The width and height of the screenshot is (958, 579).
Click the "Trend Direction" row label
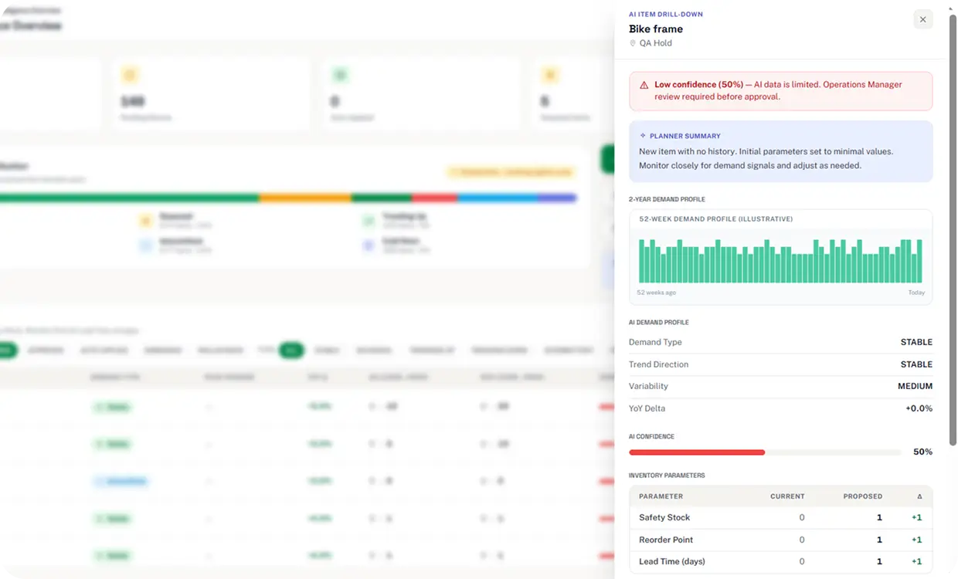point(658,364)
